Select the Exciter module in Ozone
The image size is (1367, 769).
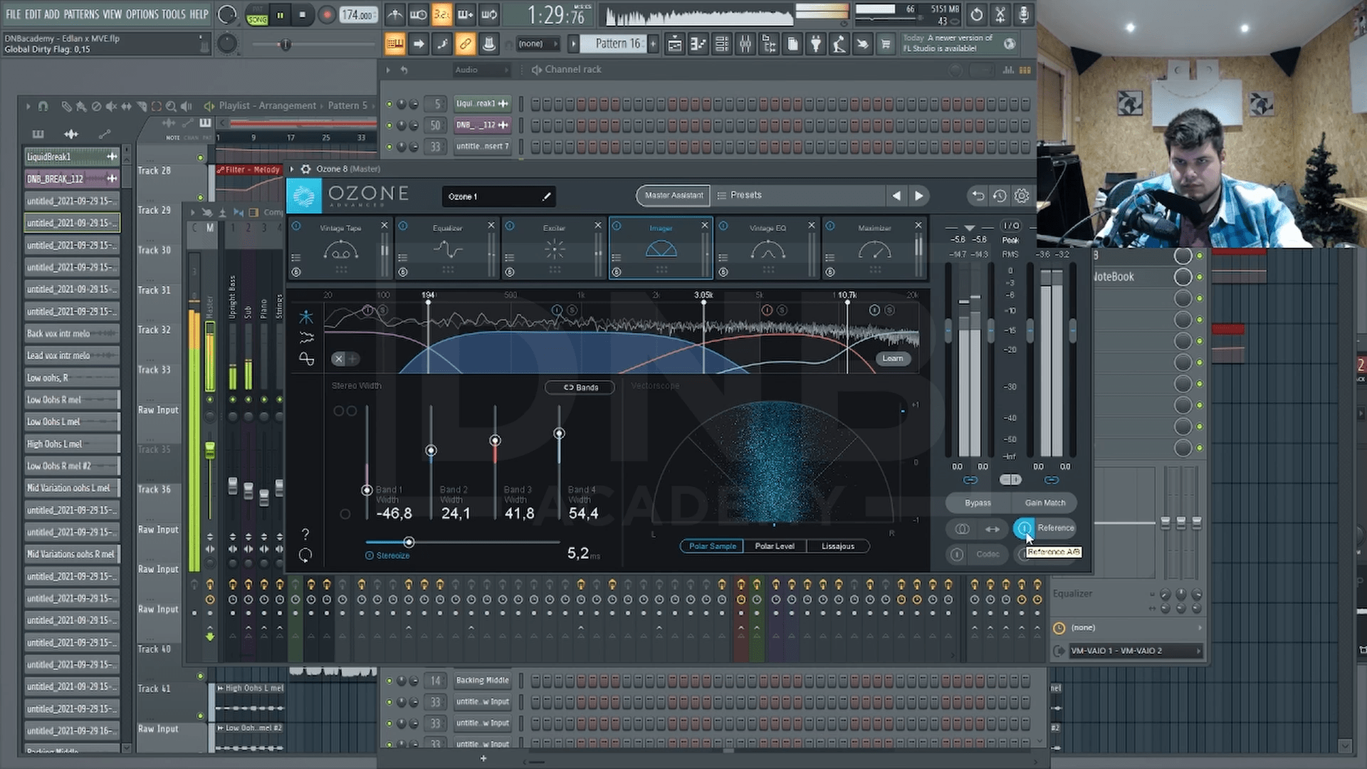[554, 249]
